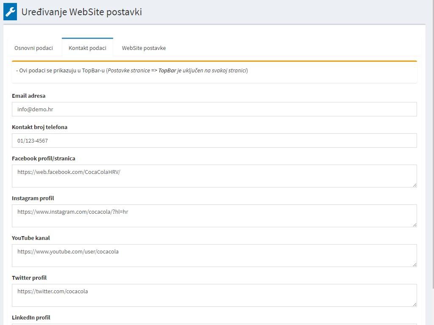Click the Uređivanje WebSite postavki page title
Image resolution: width=434 pixels, height=325 pixels.
(x=81, y=12)
